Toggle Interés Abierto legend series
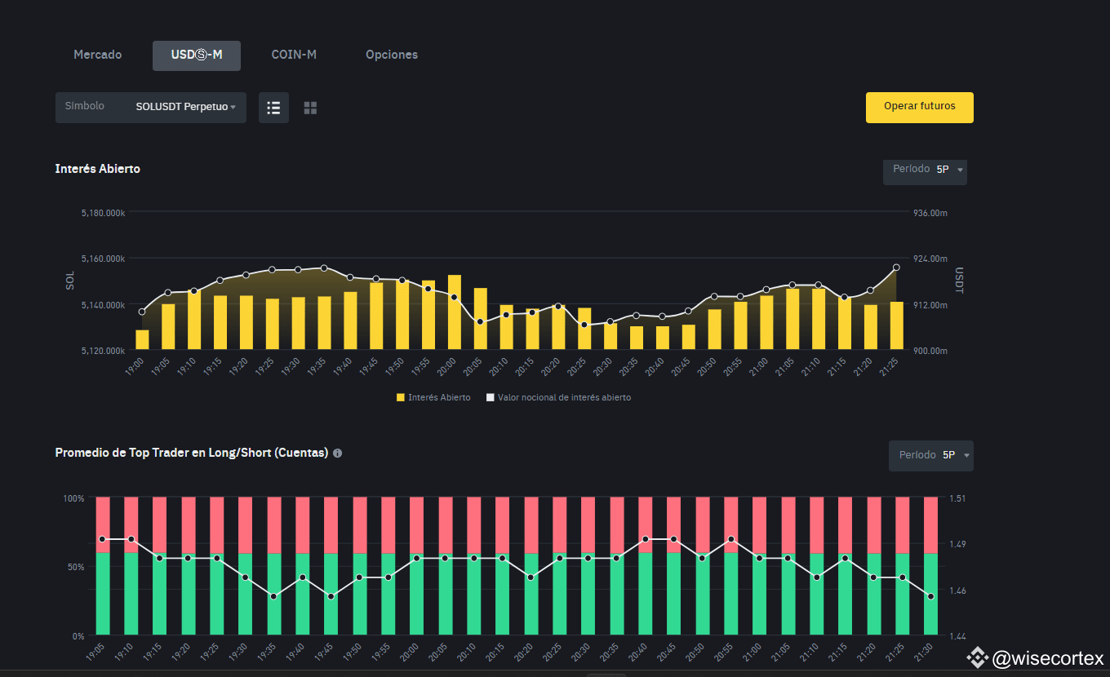The width and height of the screenshot is (1110, 677). click(433, 397)
